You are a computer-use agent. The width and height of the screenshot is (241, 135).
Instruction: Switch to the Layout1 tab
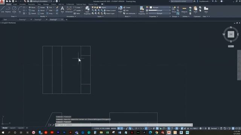12,128
